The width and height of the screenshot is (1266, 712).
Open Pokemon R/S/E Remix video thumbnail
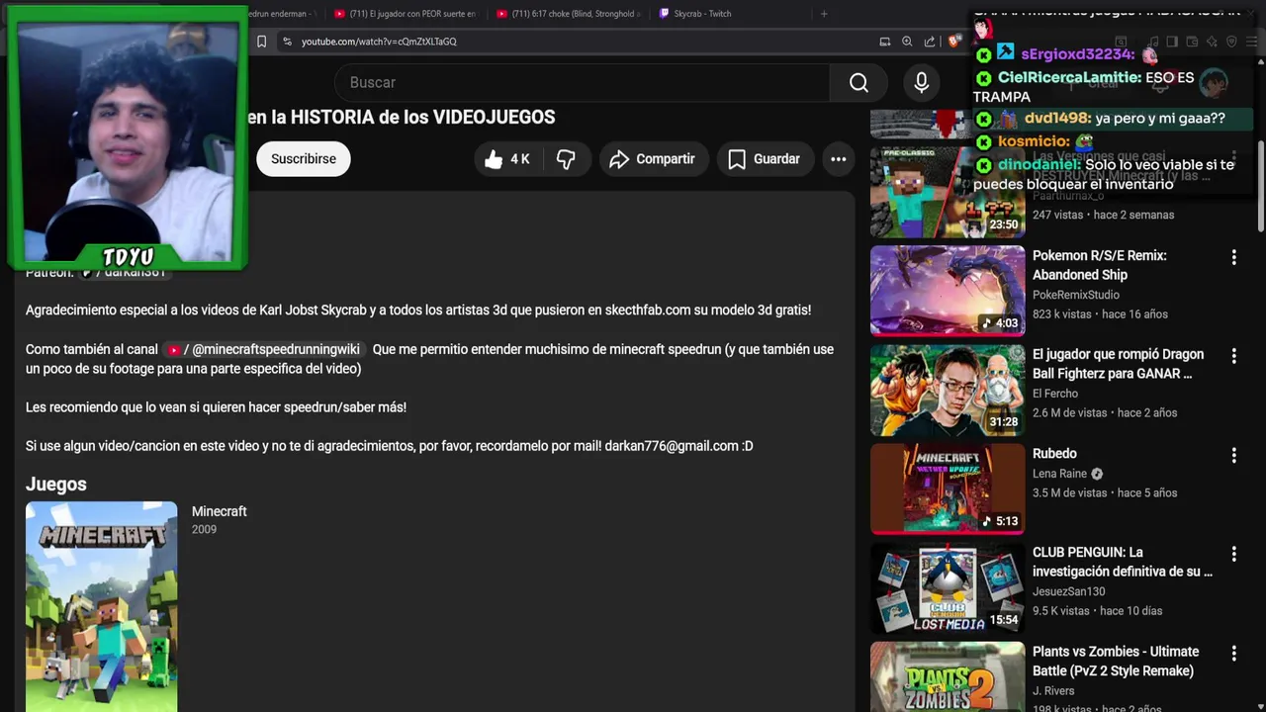pos(948,291)
